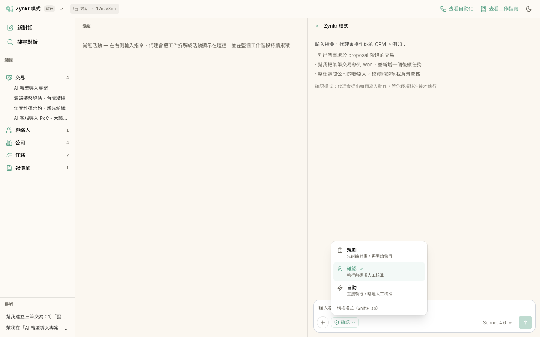Click the terminal prompt icon beside Zynkr 模式

pos(318,26)
